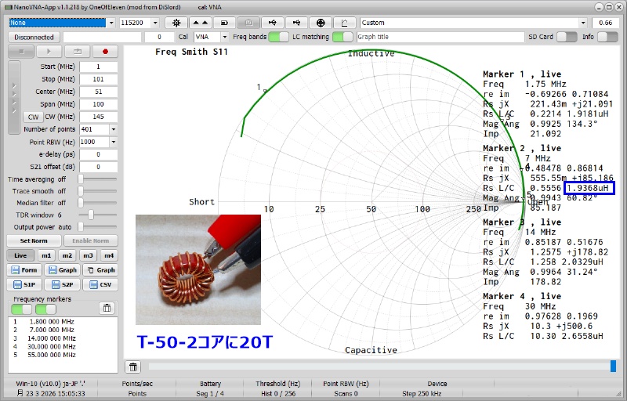Click the brightness/sun settings icon
Viewport: 627px width, 401px height.
click(x=175, y=23)
